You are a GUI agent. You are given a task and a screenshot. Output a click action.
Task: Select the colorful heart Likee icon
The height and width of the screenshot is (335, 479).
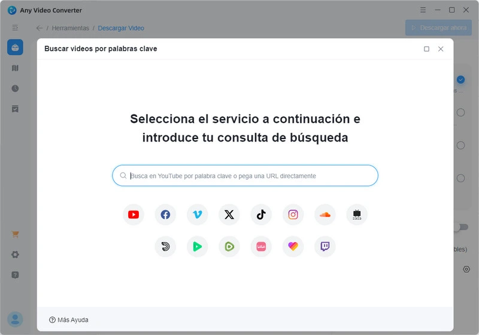[x=293, y=246]
